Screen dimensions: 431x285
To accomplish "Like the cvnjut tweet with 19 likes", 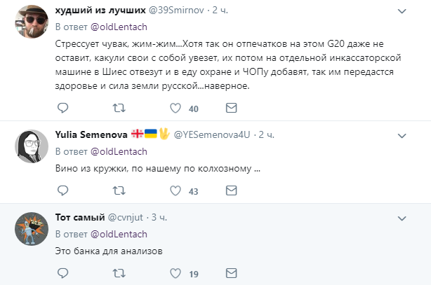I will coord(176,273).
